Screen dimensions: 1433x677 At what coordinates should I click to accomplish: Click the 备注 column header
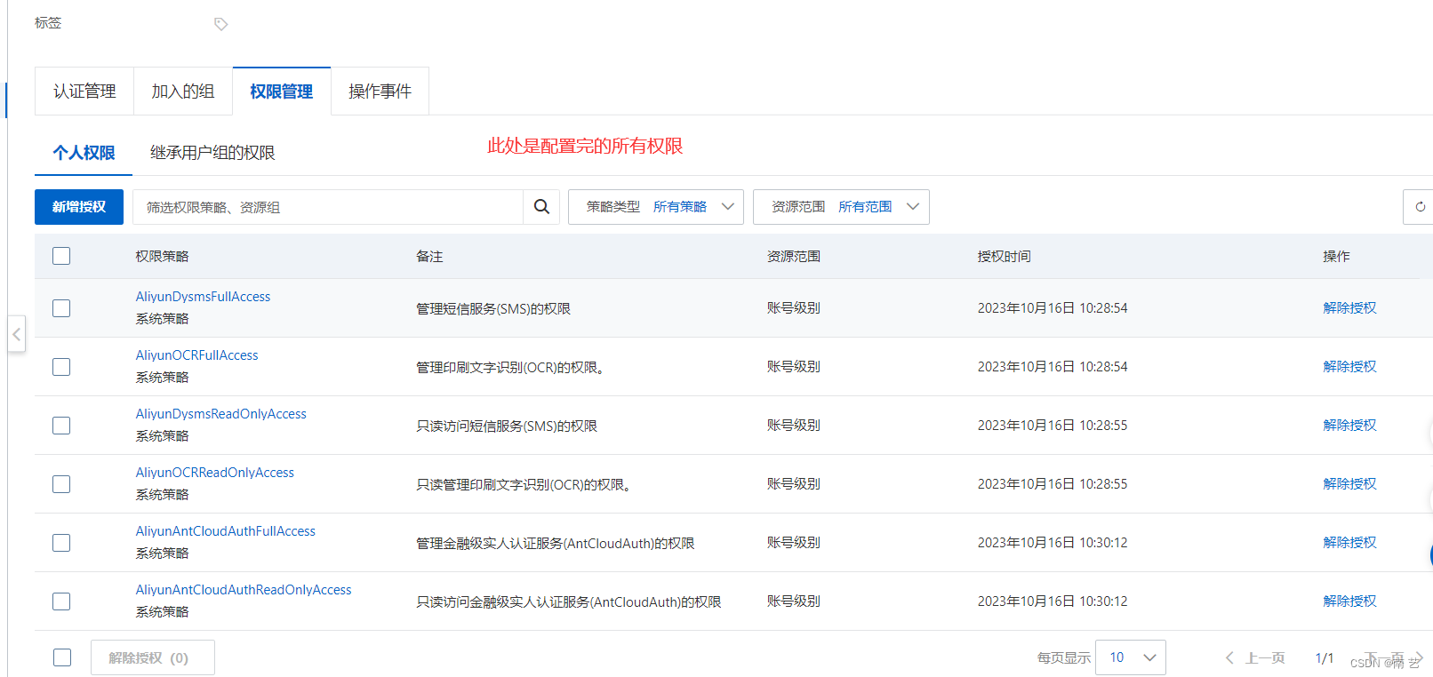(429, 256)
